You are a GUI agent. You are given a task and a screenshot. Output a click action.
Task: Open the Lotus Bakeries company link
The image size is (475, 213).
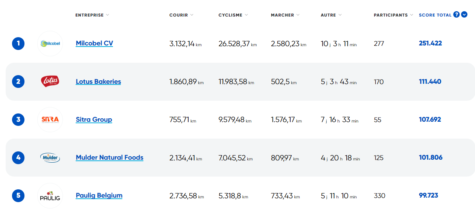[98, 82]
